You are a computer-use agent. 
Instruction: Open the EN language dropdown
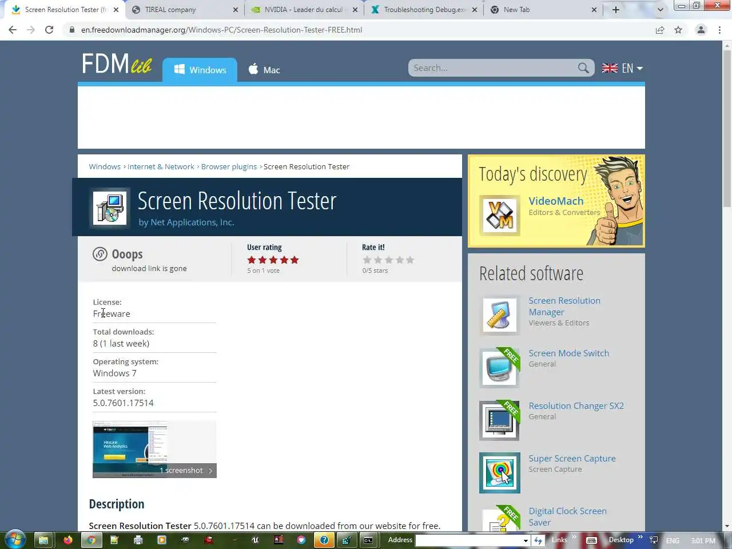tap(622, 68)
